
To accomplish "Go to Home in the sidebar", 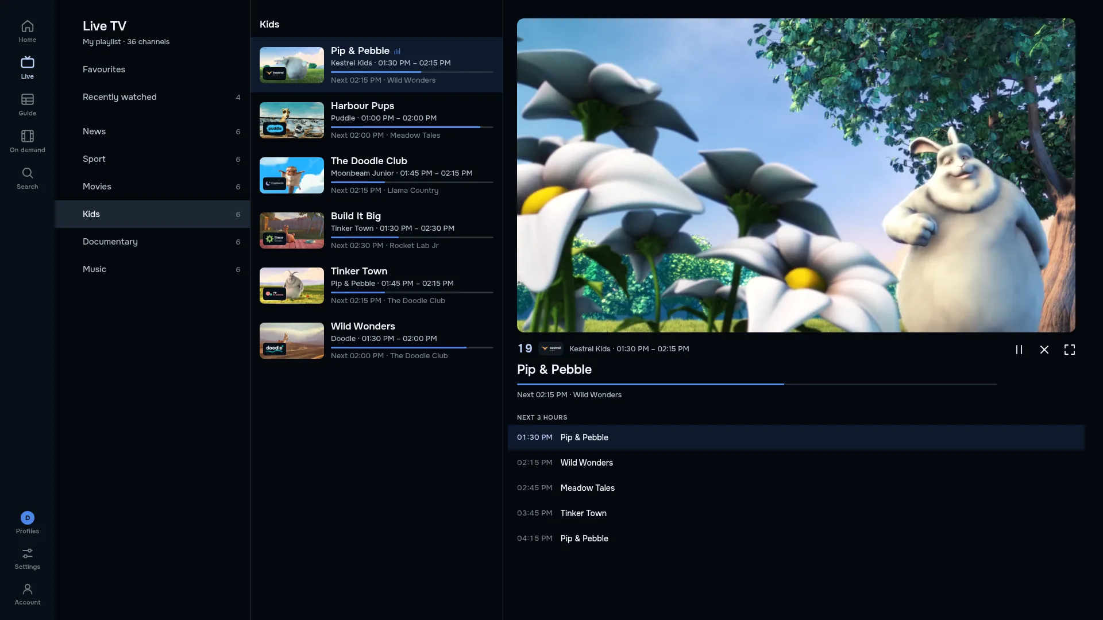I will coord(27,32).
